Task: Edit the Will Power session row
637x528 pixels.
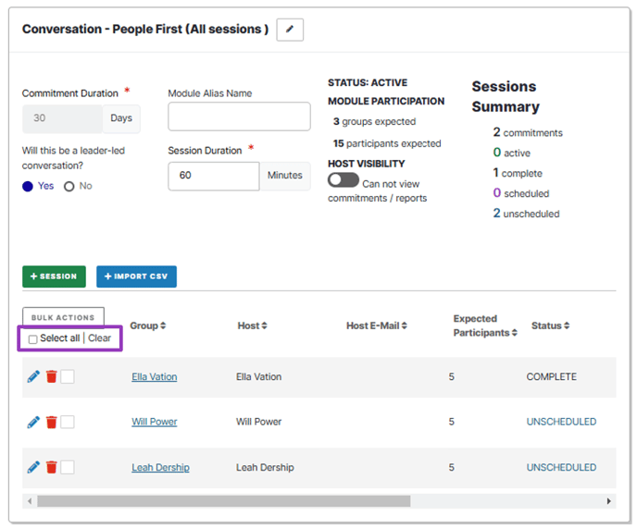Action: tap(33, 422)
